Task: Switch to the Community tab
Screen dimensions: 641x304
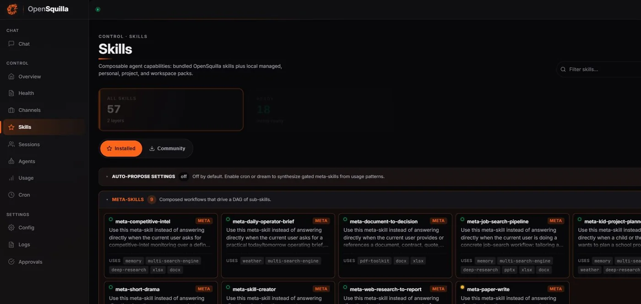Action: [x=168, y=149]
